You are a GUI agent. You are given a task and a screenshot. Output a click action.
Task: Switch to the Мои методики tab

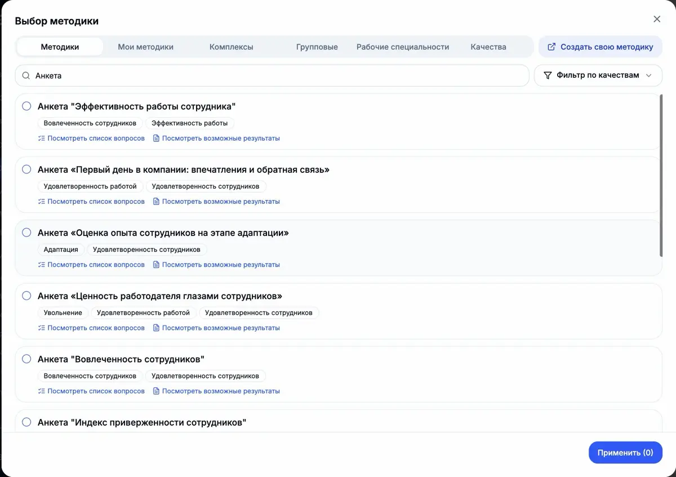pos(145,47)
